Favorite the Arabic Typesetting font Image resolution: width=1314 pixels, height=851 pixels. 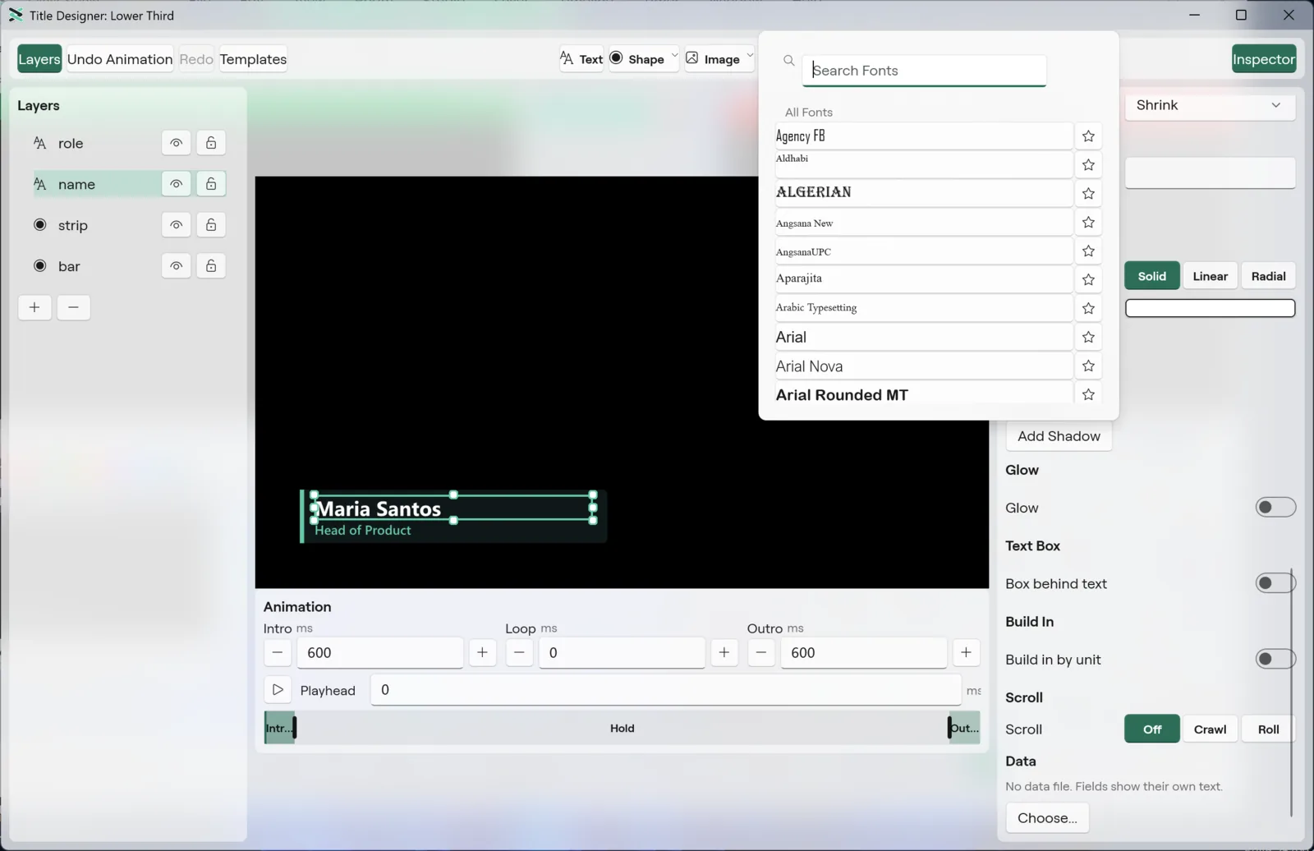click(1088, 309)
